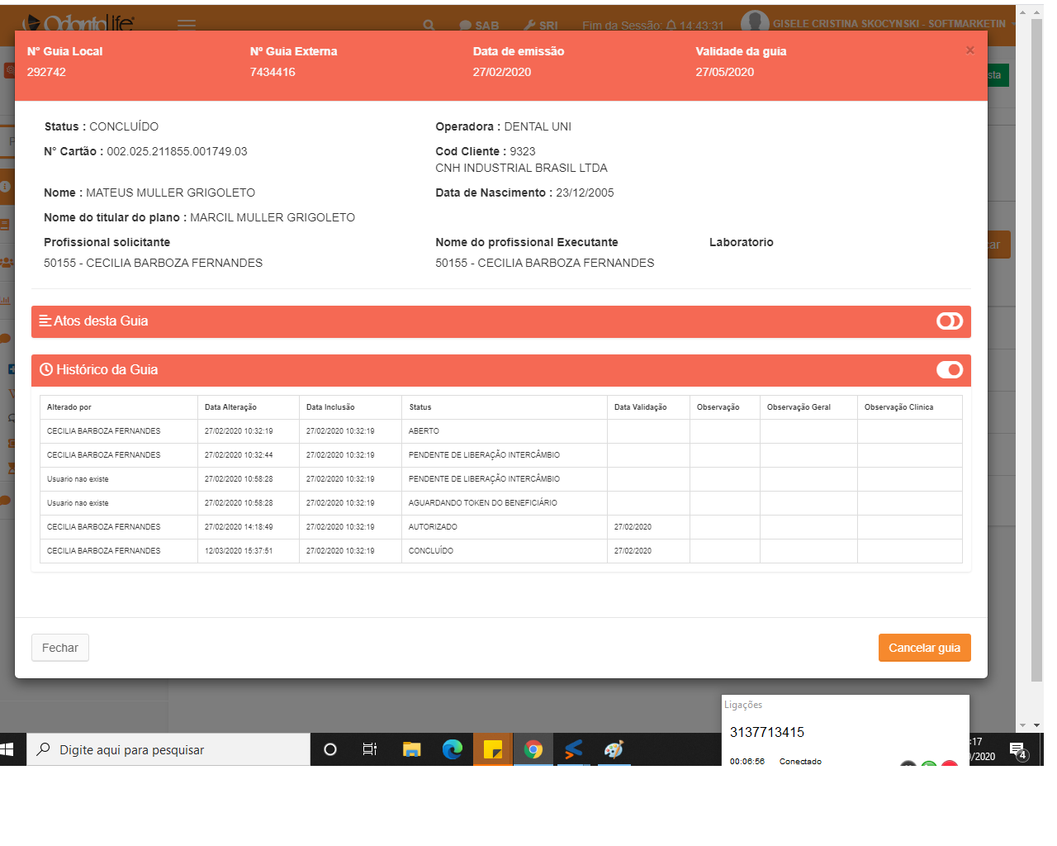Click the Status column header in history table
The height and width of the screenshot is (846, 1057).
(420, 407)
